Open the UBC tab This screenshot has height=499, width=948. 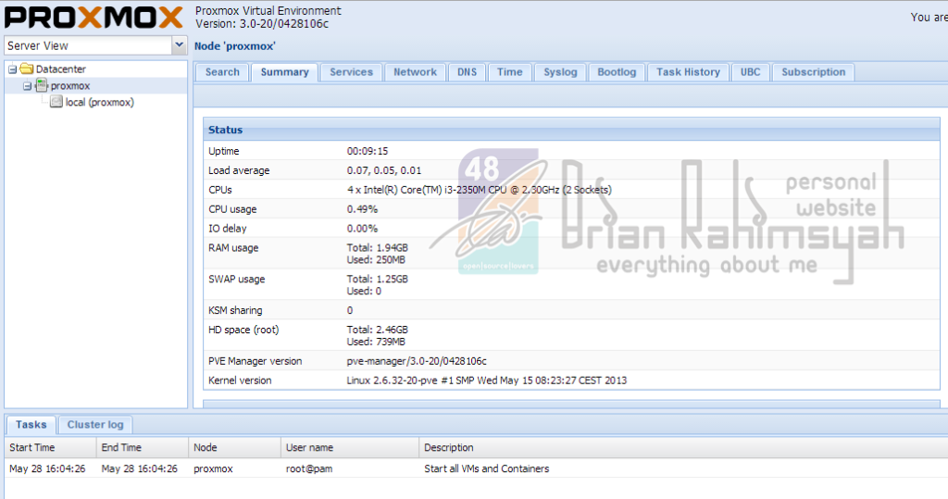750,72
